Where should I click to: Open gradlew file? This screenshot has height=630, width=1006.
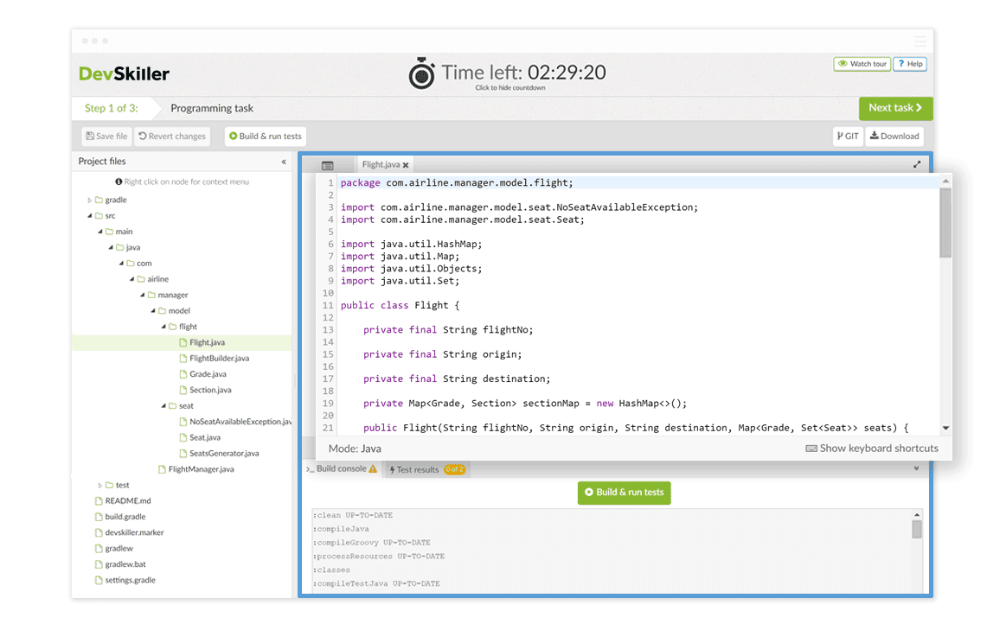[119, 550]
